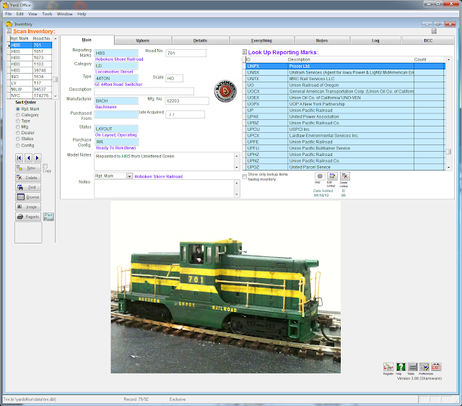Switch to the Notes tab

pos(322,40)
